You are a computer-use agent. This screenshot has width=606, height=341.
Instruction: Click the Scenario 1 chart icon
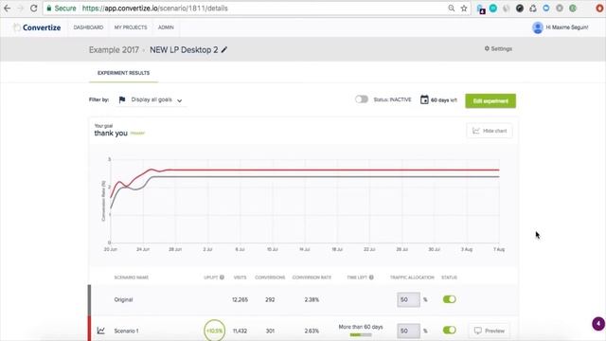[x=101, y=331]
